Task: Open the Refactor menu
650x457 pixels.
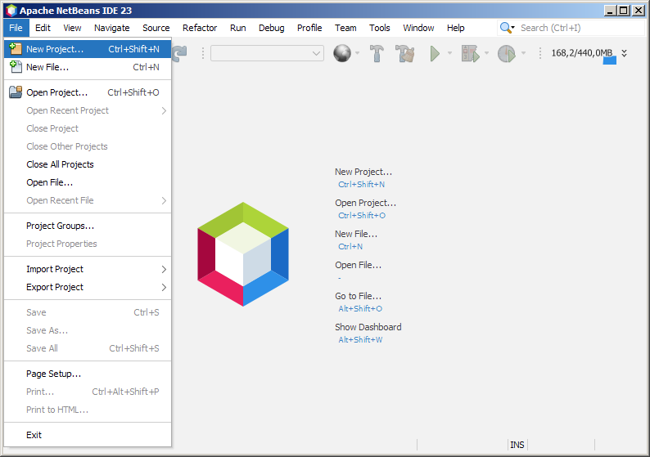Action: [x=200, y=28]
